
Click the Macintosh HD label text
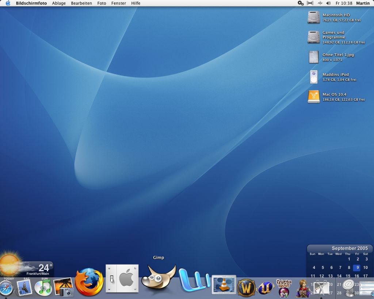tap(336, 15)
